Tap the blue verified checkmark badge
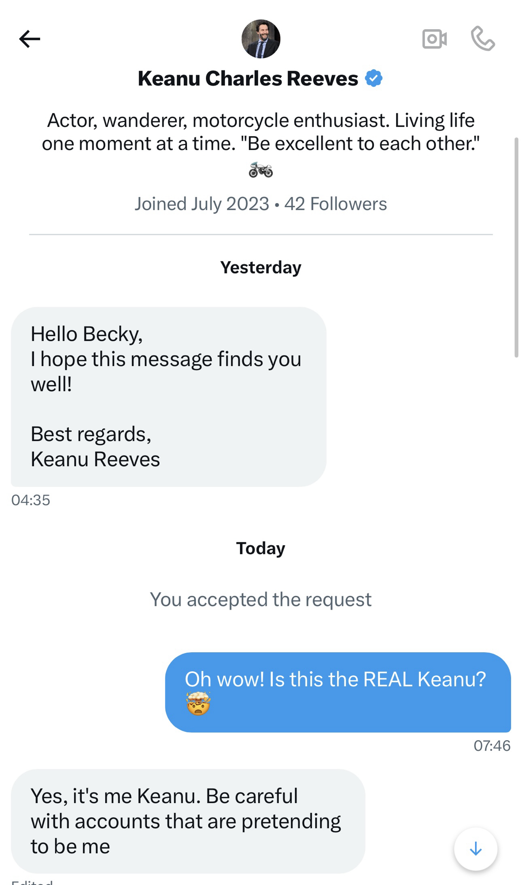522x885 pixels. click(x=373, y=78)
